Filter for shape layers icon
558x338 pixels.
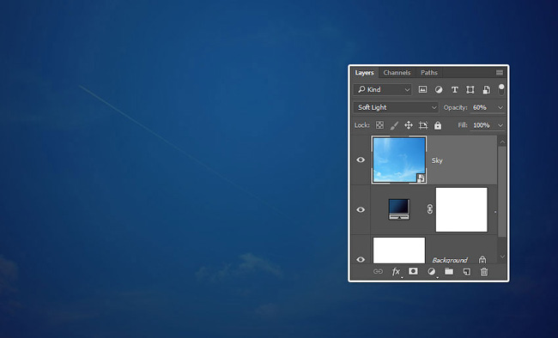click(x=470, y=90)
